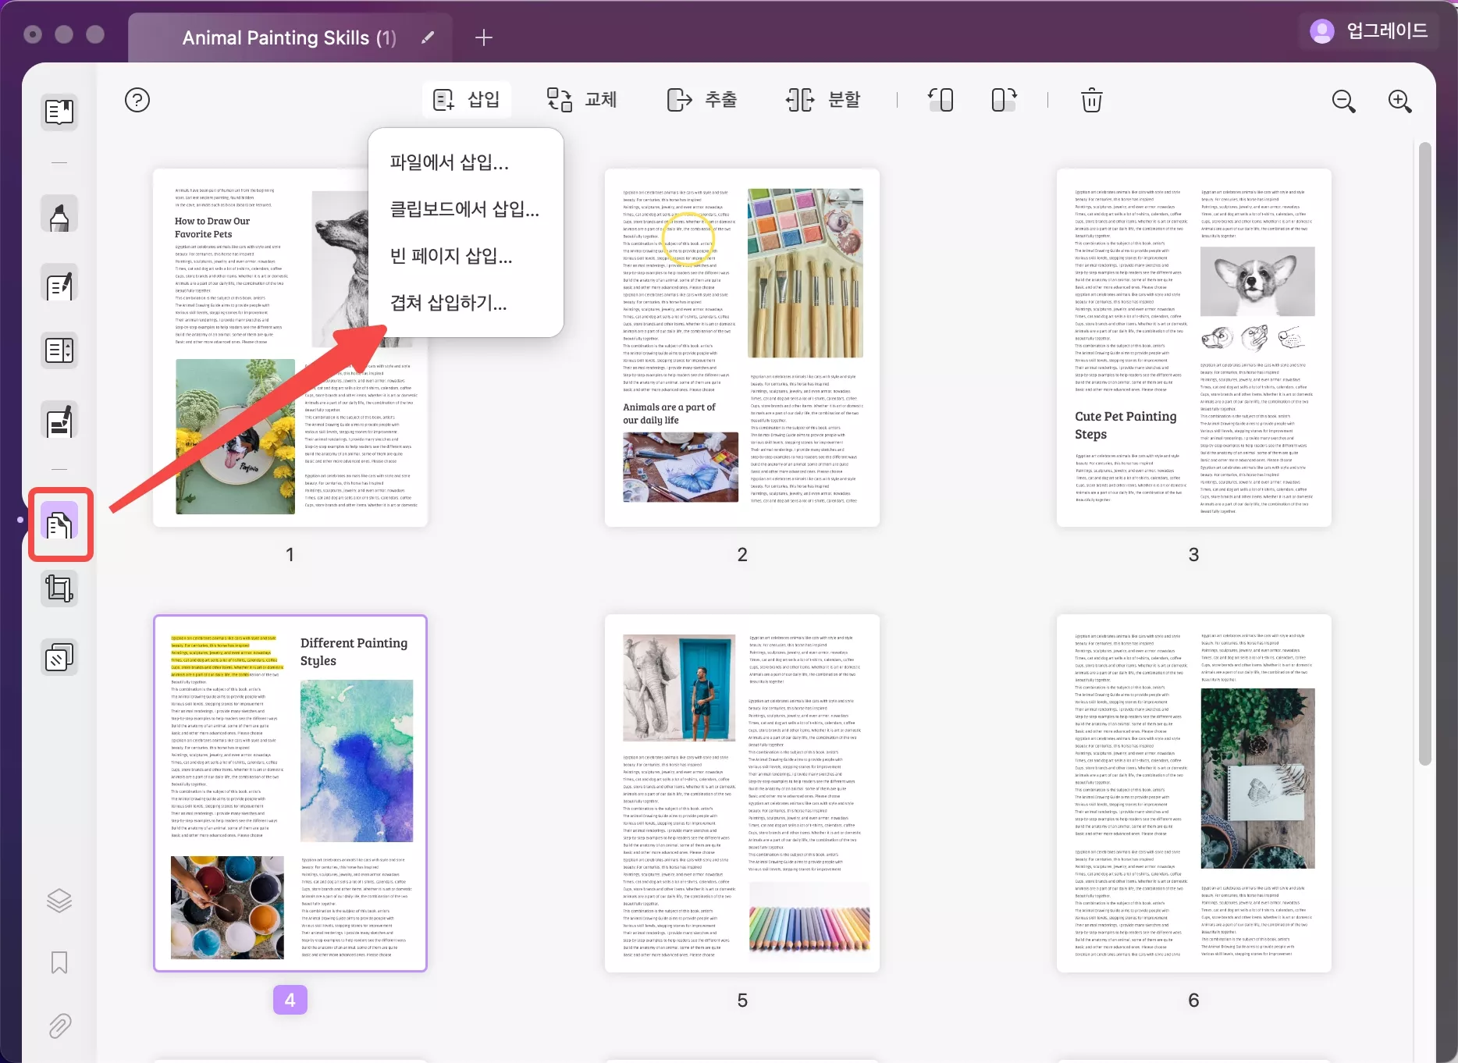Open the Crop Pages sidebar icon
Screen dimensions: 1458x1063
click(59, 588)
